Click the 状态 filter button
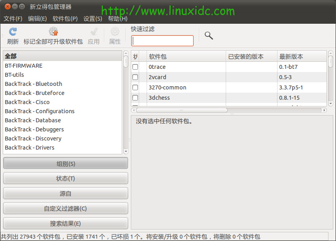This screenshot has height=241, width=336. coord(66,178)
